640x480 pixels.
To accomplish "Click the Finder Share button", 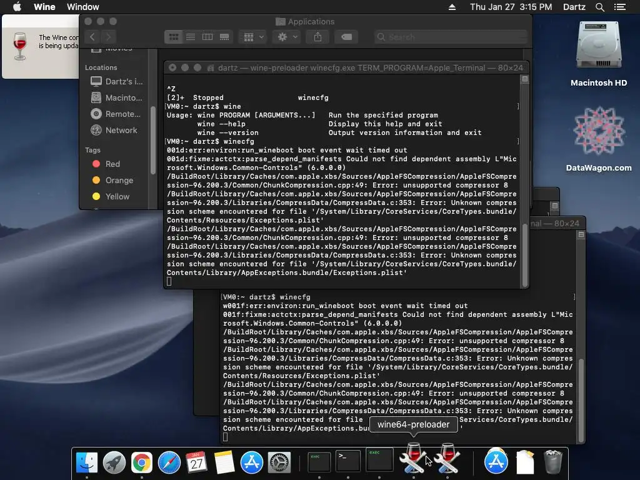I will (x=317, y=37).
